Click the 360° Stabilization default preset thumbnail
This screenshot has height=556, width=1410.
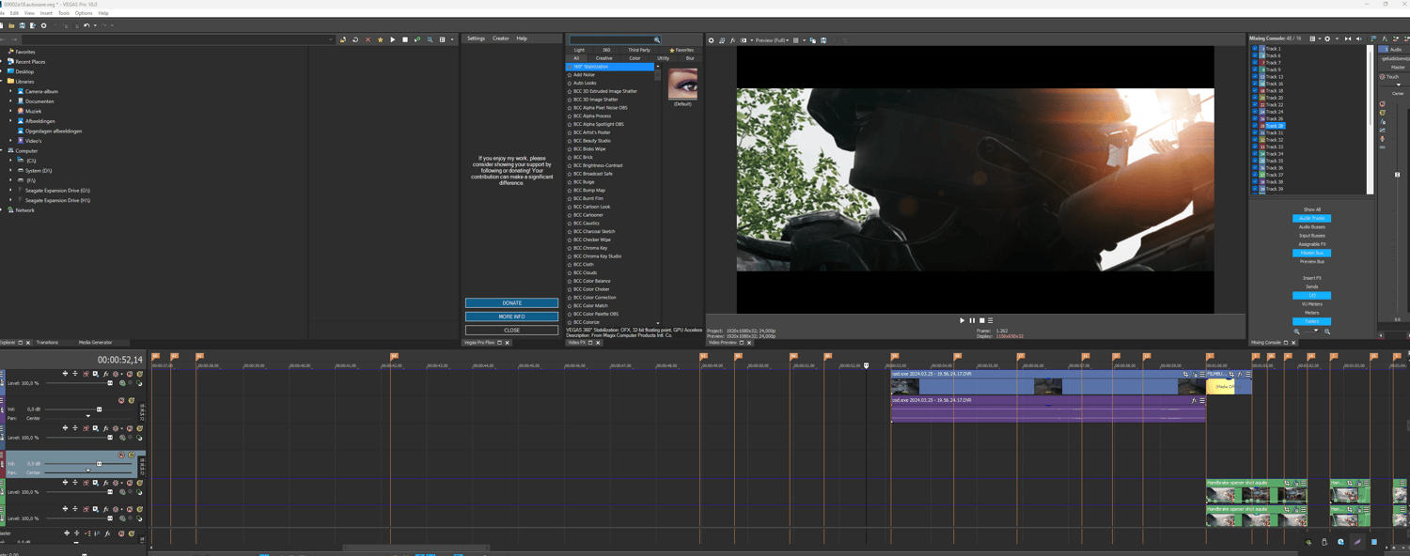pos(682,85)
